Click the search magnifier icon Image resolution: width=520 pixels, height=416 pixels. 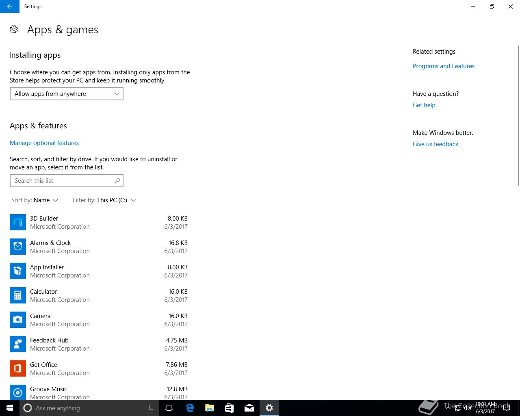[x=117, y=181]
